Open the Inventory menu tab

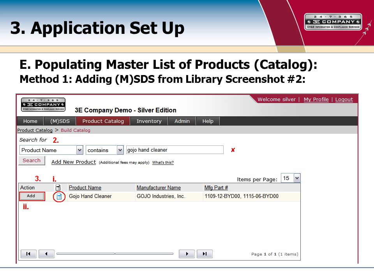149,121
